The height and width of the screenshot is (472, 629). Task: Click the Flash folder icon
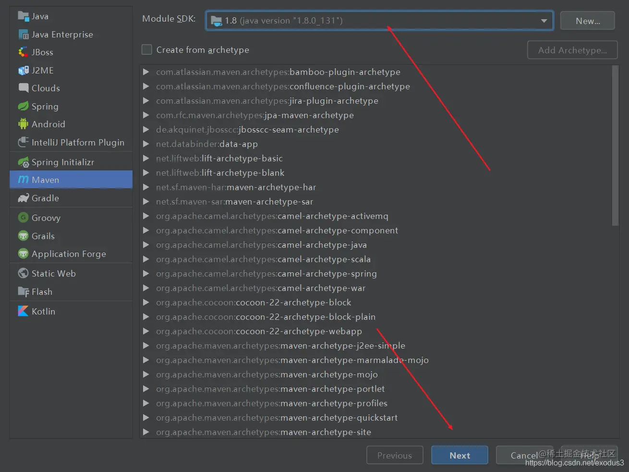pos(23,292)
